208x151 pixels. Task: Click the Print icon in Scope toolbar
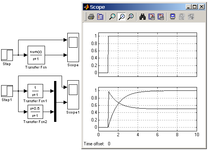(x=91, y=17)
